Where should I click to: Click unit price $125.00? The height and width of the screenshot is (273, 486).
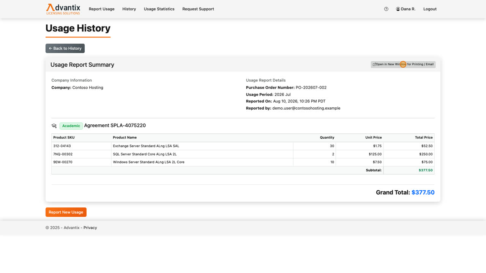coord(375,154)
